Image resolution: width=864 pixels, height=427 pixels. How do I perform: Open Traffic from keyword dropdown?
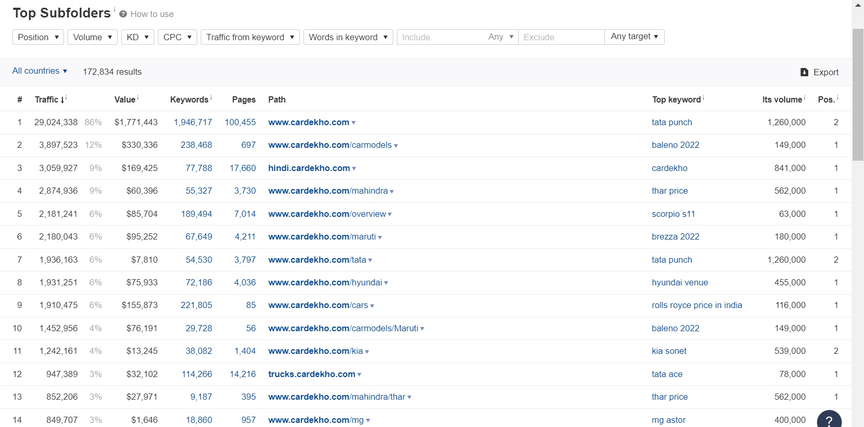pos(250,37)
